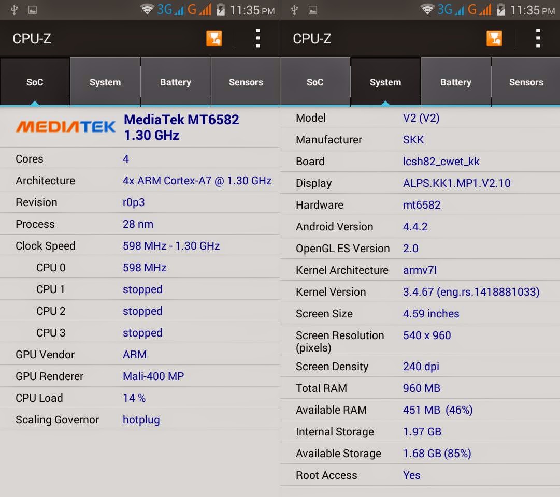Tap Root Access value Yes
560x497 pixels.
point(411,476)
